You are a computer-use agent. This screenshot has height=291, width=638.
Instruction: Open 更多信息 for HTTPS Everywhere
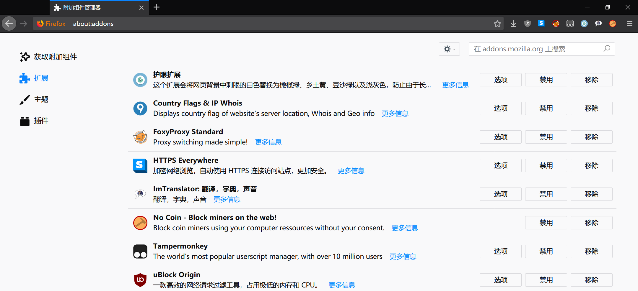click(x=351, y=171)
